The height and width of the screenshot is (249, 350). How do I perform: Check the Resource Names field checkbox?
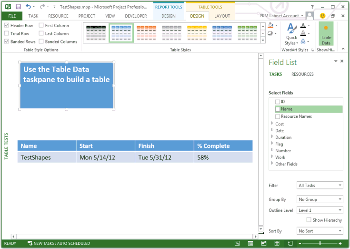pos(278,117)
